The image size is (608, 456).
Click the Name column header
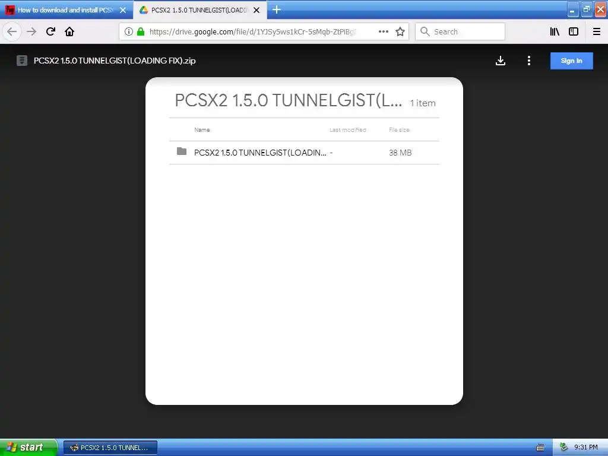point(202,130)
